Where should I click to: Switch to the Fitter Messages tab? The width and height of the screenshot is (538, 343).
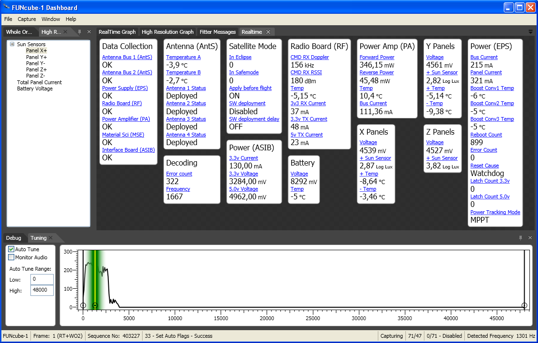(x=217, y=32)
